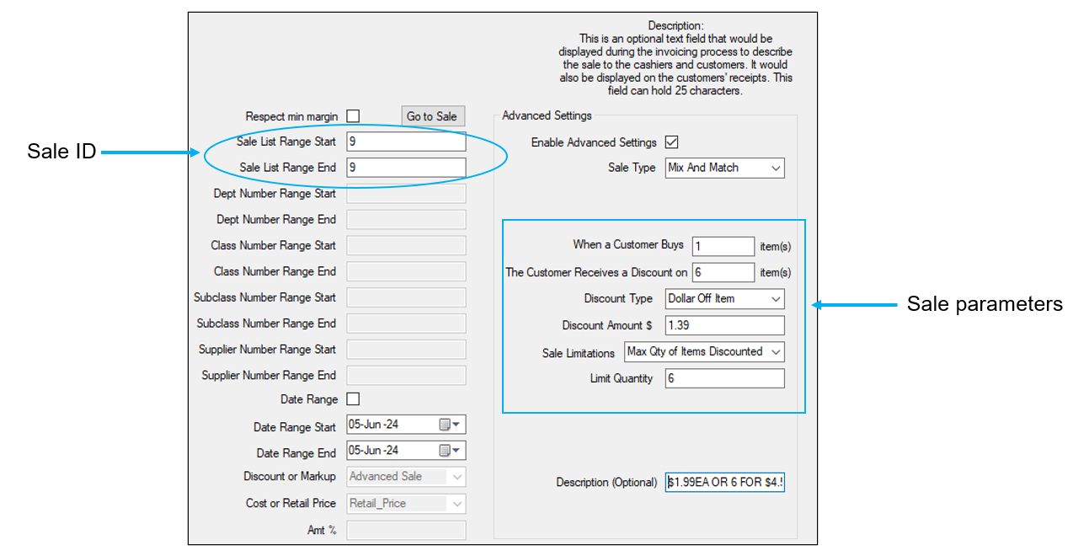Enable the Date Range checkbox
This screenshot has height=551, width=1073.
coord(353,399)
